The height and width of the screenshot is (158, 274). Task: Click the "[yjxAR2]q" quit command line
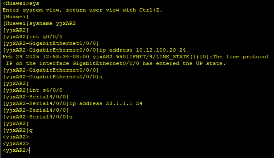pyautogui.click(x=18, y=130)
